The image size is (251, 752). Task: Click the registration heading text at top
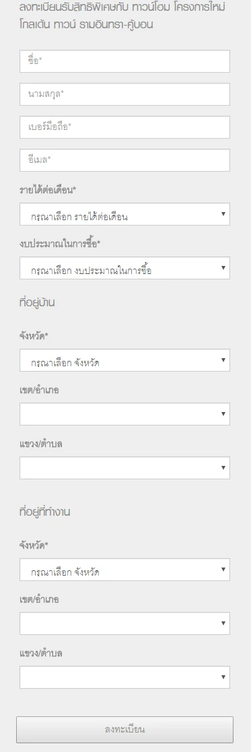click(122, 16)
